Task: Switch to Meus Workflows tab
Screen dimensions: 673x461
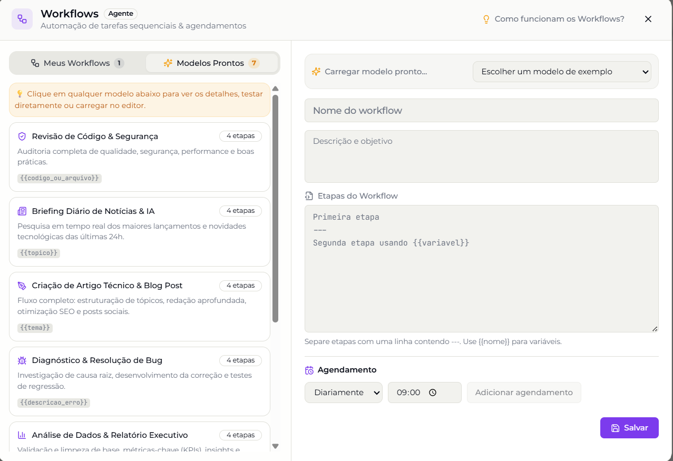Action: click(77, 63)
